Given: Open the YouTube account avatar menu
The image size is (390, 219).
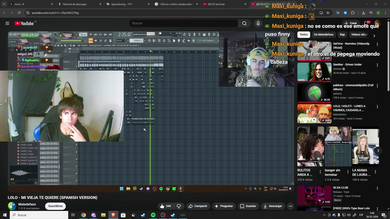Looking at the screenshot, I should point(378,23).
